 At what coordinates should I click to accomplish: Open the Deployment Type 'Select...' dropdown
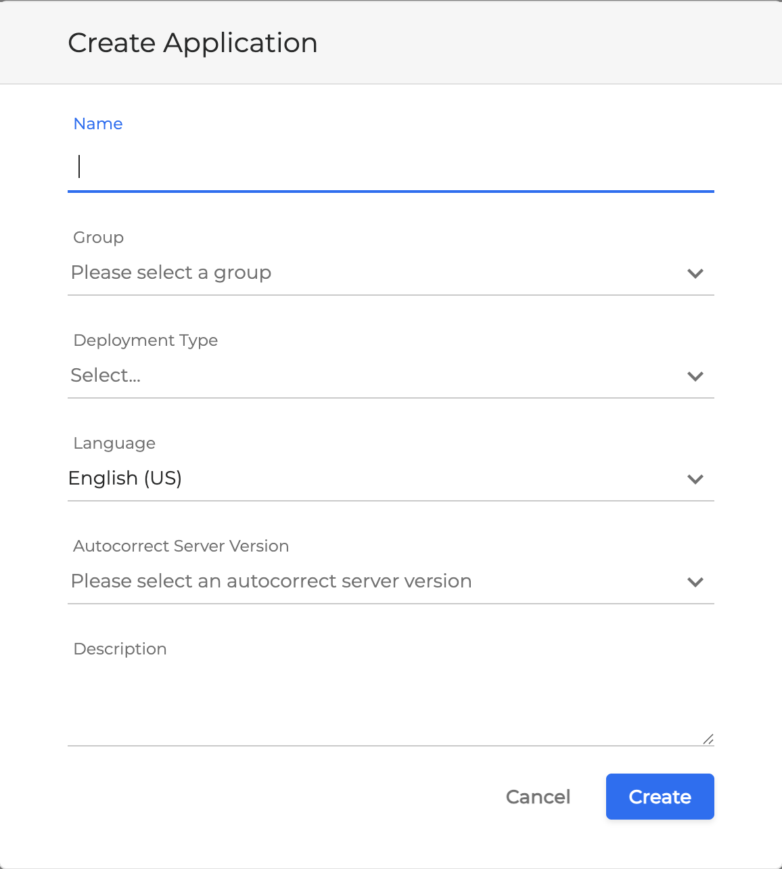point(379,376)
